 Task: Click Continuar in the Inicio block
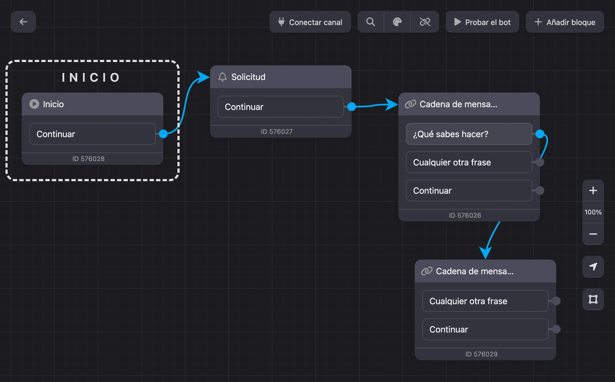click(x=93, y=134)
